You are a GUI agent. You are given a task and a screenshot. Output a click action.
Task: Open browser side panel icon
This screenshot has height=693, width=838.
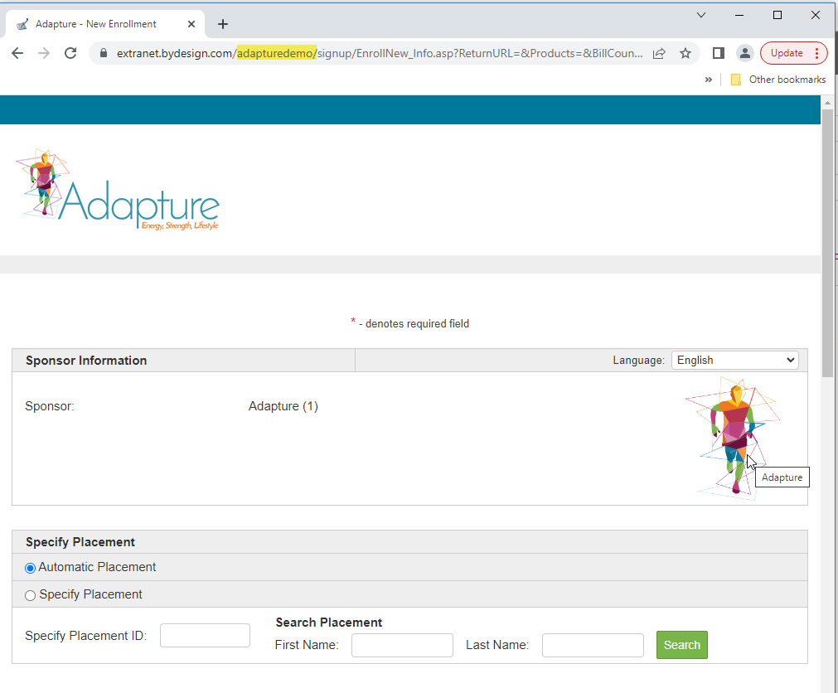pyautogui.click(x=719, y=53)
